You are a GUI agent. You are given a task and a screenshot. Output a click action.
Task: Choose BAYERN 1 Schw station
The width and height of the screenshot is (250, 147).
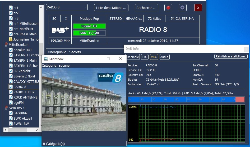coord(25,66)
